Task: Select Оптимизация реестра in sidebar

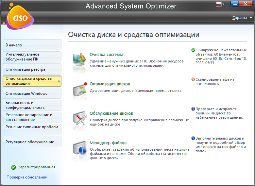Action: [32, 69]
